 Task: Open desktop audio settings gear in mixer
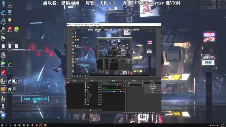tap(124, 91)
